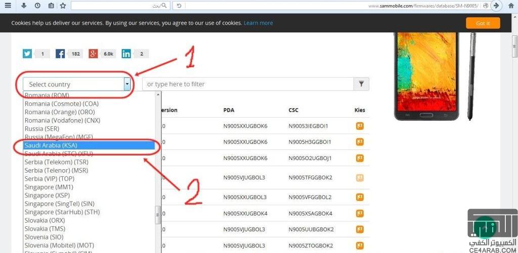
Task: Select Serbia (Telenor) (MSR) option
Action: (89, 170)
